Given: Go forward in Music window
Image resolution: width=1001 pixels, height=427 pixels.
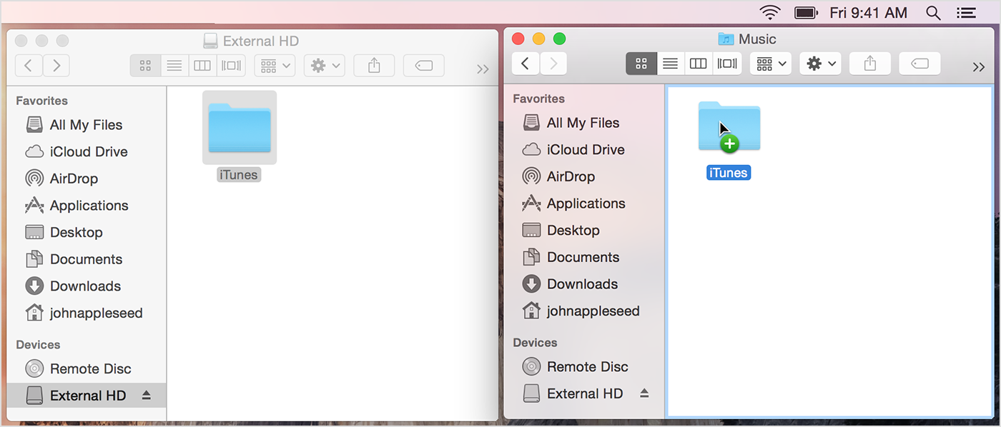Looking at the screenshot, I should click(553, 64).
